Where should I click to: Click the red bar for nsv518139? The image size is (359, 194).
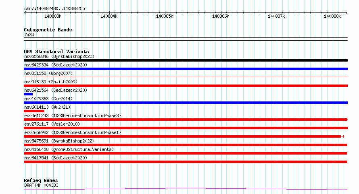pyautogui.click(x=186, y=86)
